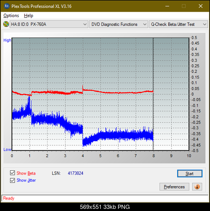Click the PlexTools XL title bar icon
The image size is (210, 211).
pyautogui.click(x=6, y=6)
